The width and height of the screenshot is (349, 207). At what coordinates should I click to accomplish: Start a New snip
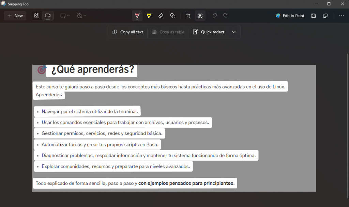[15, 16]
